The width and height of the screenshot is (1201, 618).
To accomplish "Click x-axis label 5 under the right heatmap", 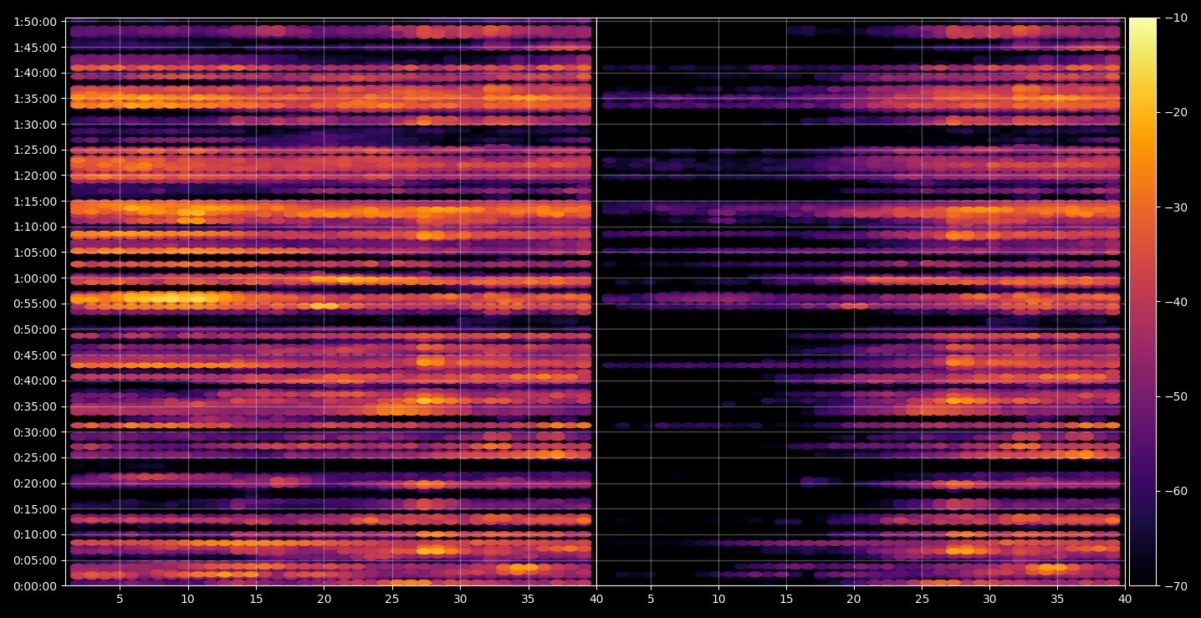I will (650, 599).
